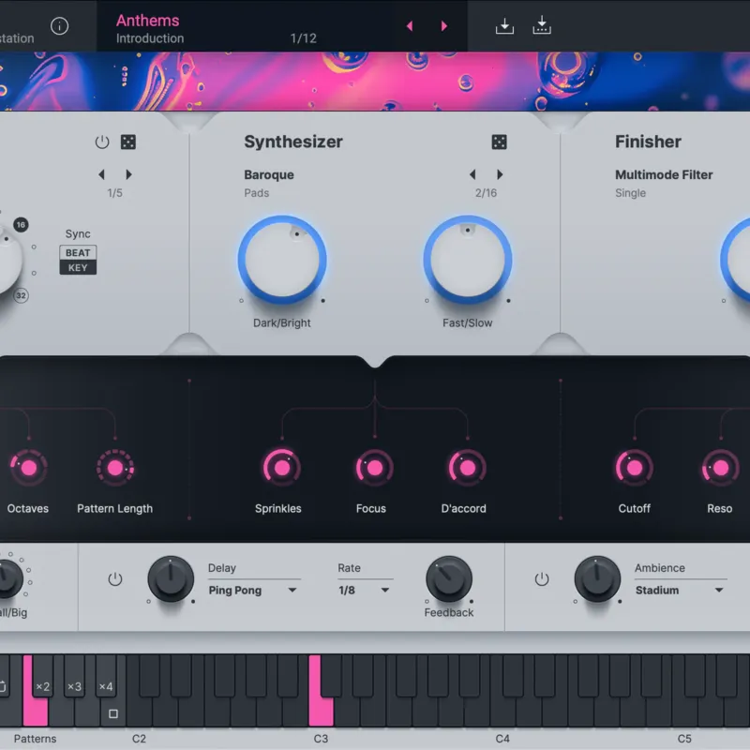Click the Multimode Filter name
Screen dimensions: 750x750
[664, 175]
